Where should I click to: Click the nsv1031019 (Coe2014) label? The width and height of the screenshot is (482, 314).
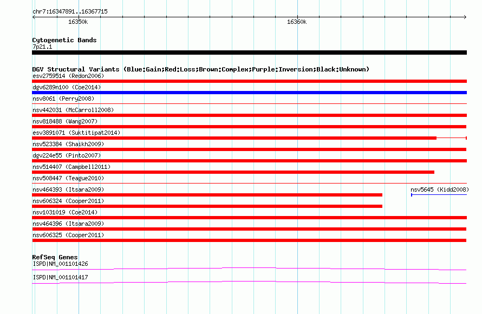point(65,212)
